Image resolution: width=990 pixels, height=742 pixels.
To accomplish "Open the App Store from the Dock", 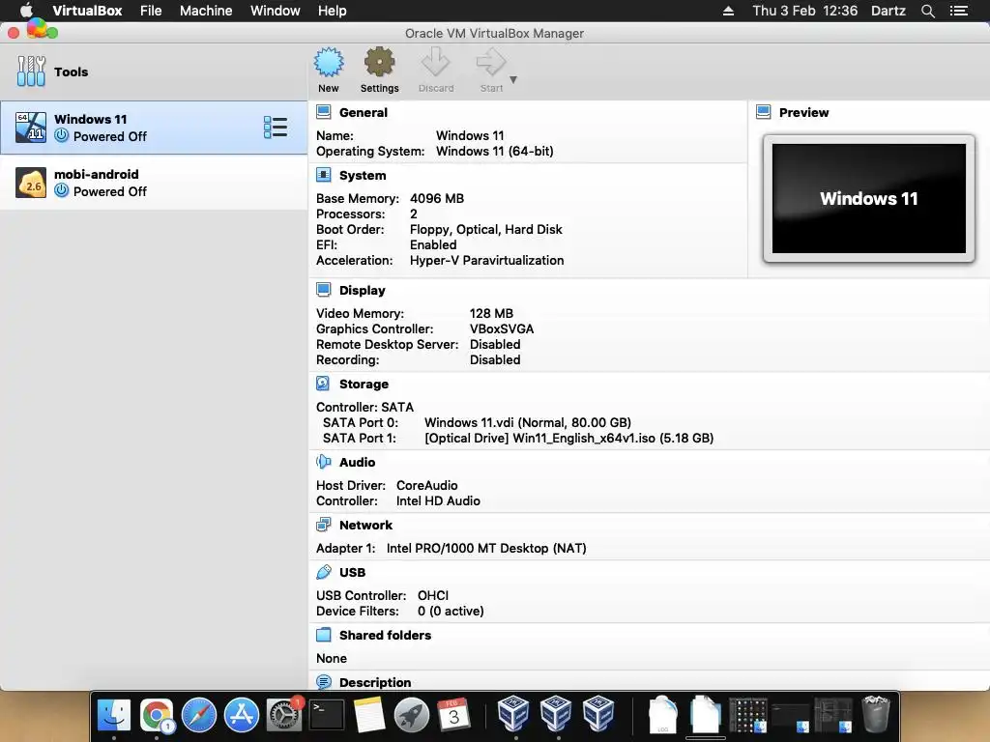I will click(x=241, y=715).
